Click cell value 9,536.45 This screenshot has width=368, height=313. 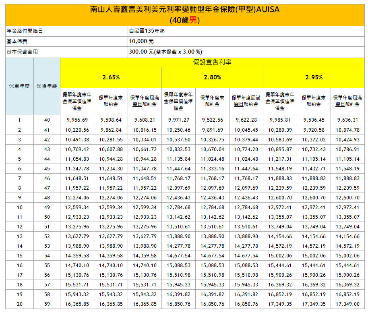pyautogui.click(x=314, y=120)
